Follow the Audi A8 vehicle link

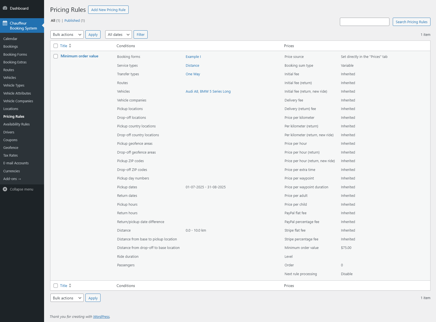(192, 92)
